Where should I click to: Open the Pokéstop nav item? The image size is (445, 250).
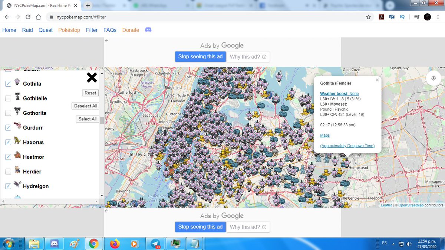tap(69, 30)
